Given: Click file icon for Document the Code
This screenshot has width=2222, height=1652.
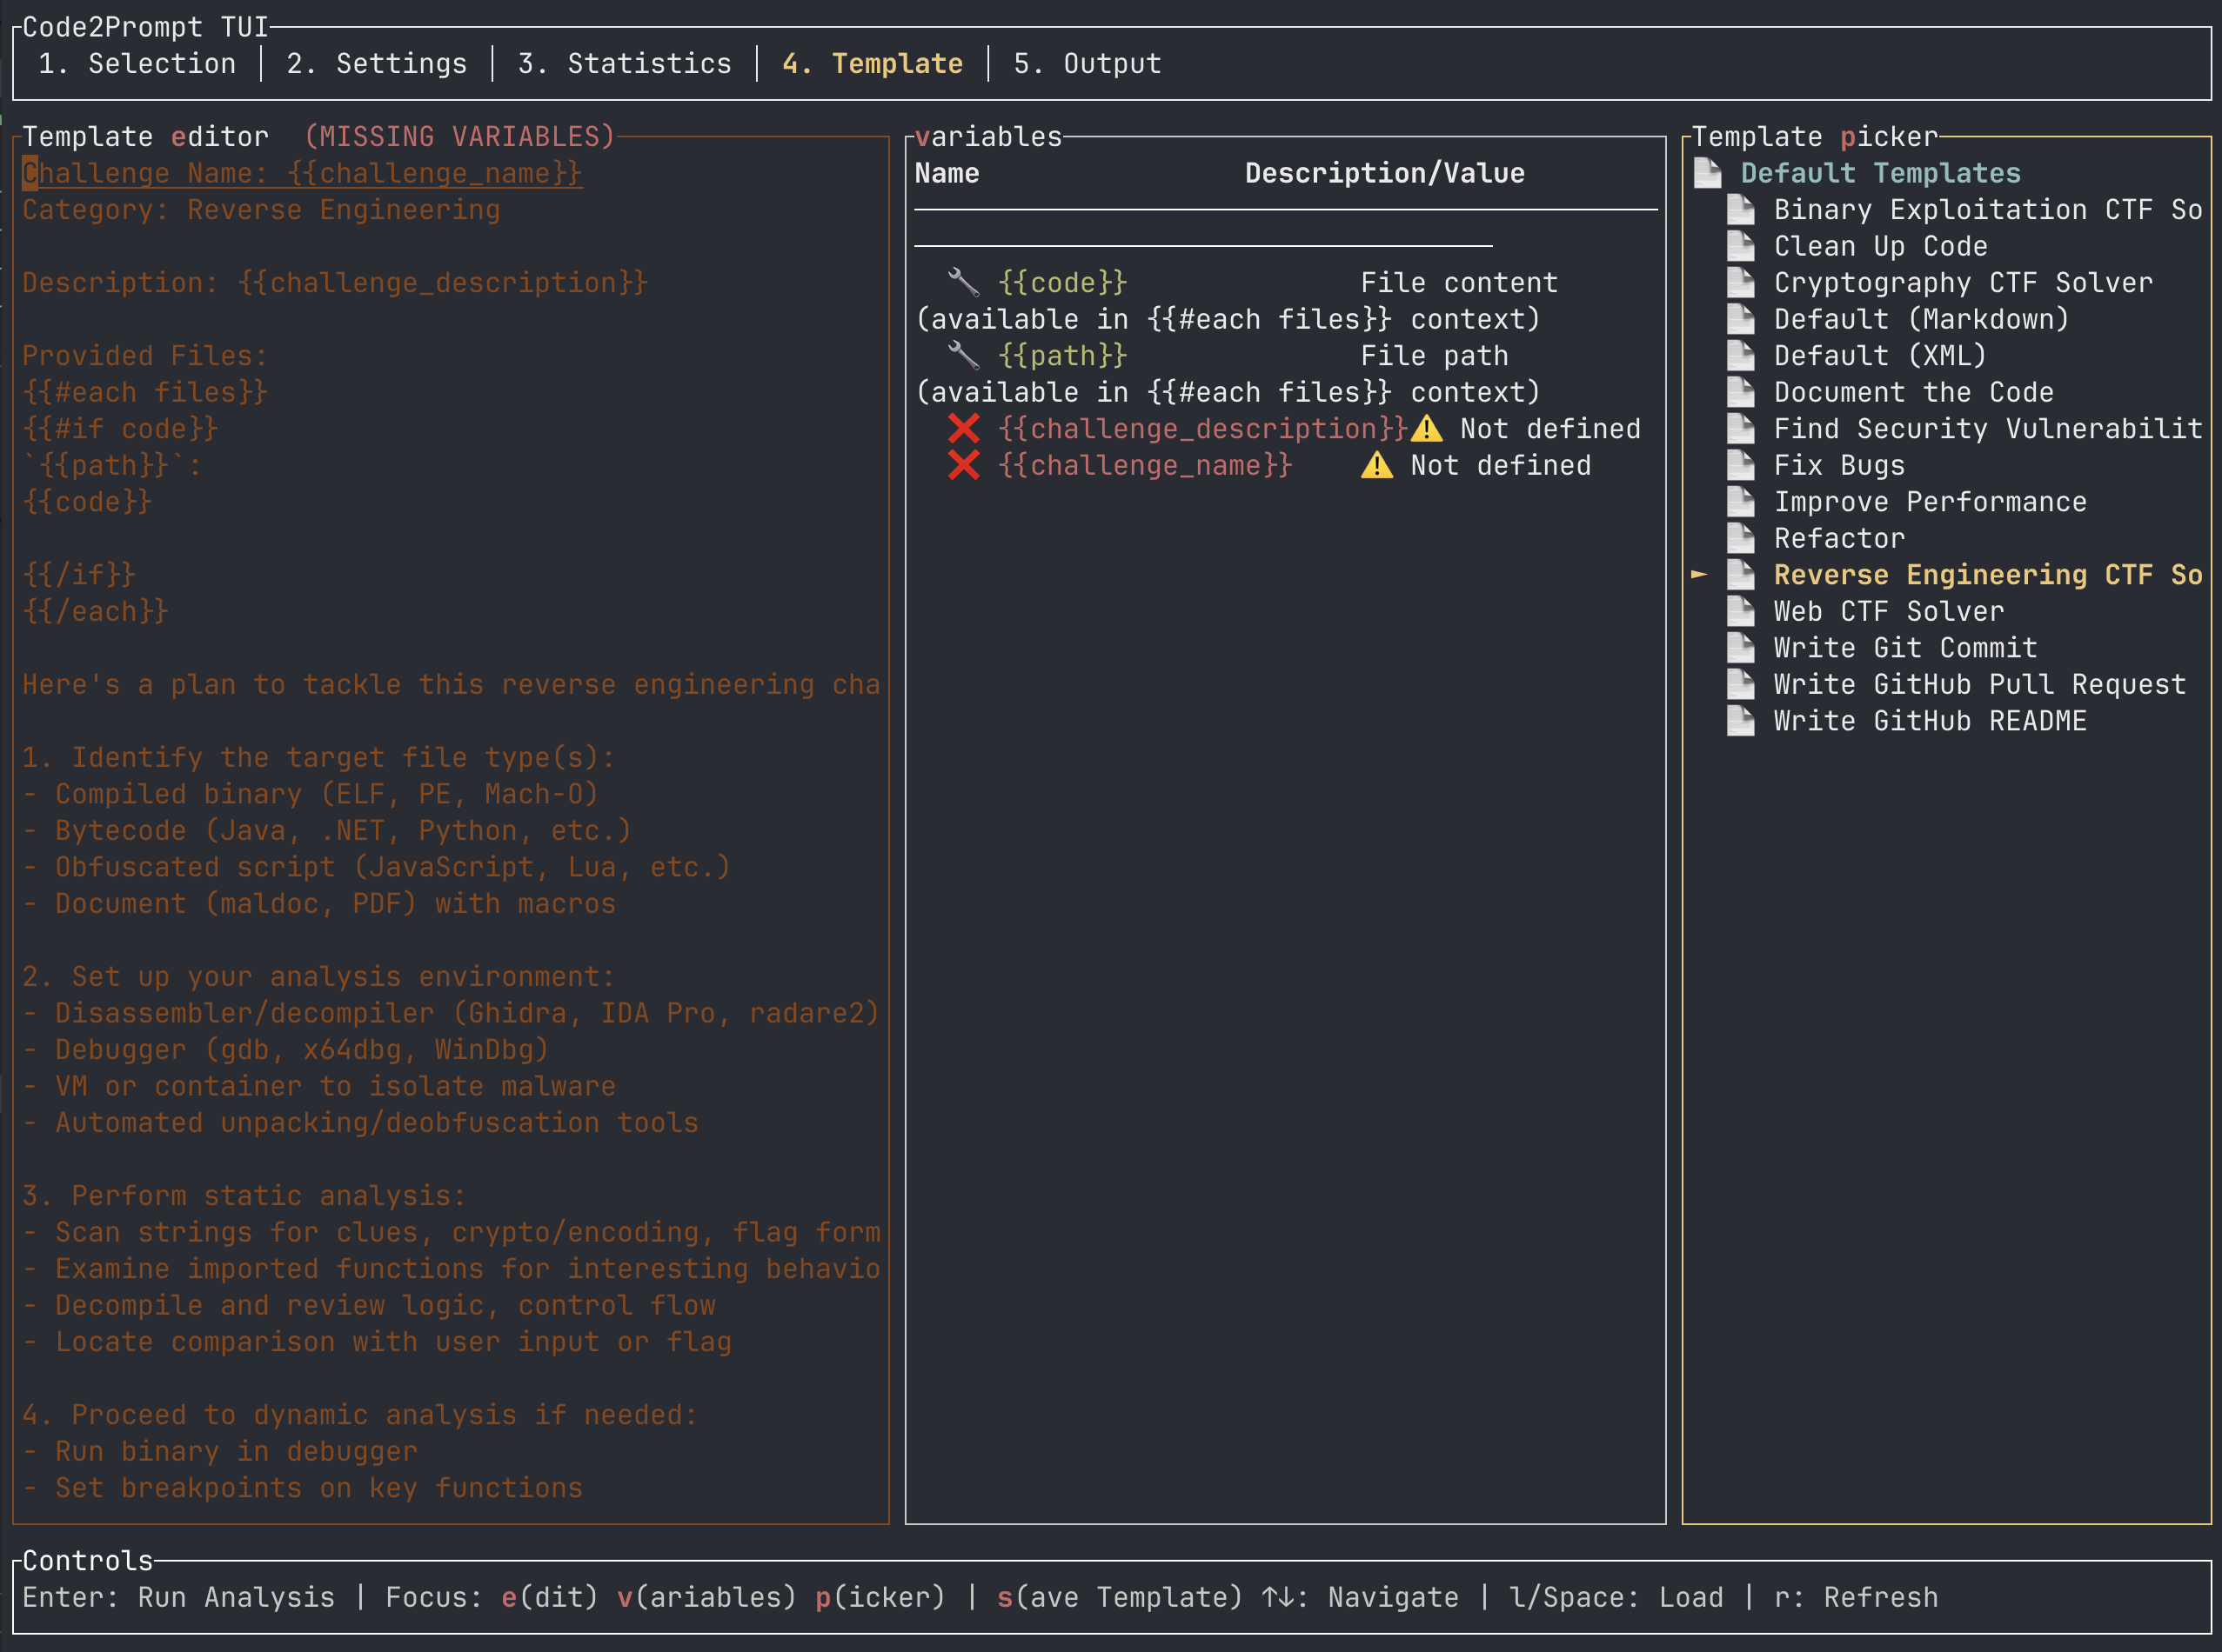Looking at the screenshot, I should click(1741, 392).
